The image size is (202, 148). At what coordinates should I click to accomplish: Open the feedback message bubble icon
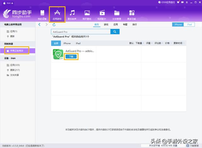click(182, 2)
